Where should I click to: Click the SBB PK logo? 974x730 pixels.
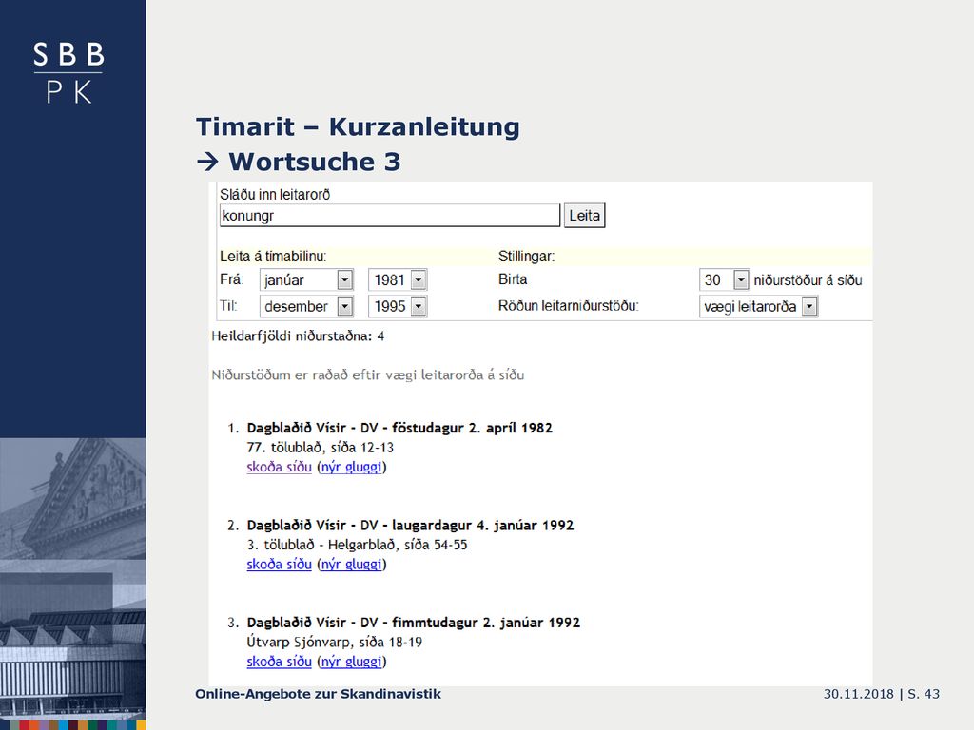click(68, 72)
